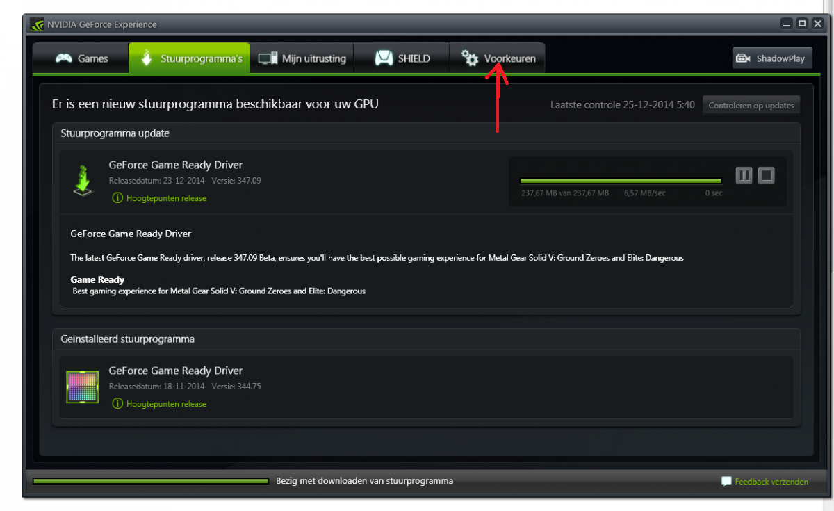Minimize the GeForce Experience window
The height and width of the screenshot is (511, 834).
[x=786, y=24]
